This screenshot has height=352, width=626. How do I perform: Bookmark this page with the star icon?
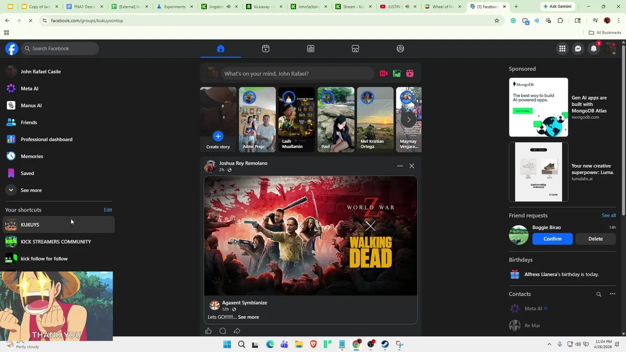coord(497,21)
